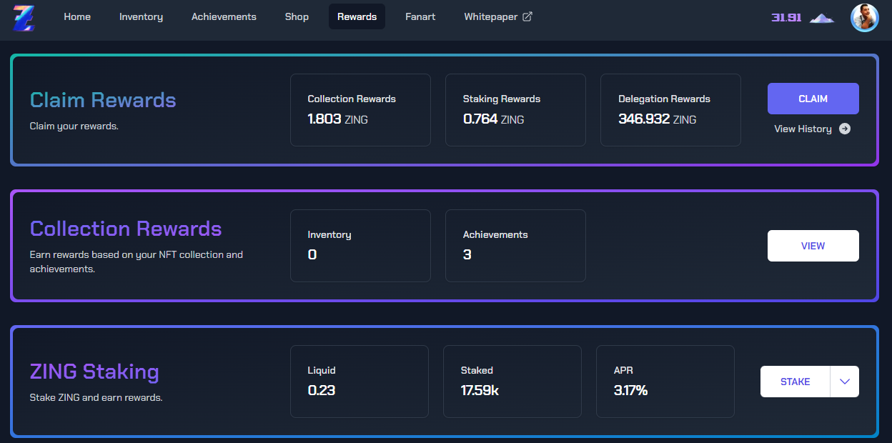Open the Home tab
Image resolution: width=892 pixels, height=443 pixels.
click(x=77, y=16)
